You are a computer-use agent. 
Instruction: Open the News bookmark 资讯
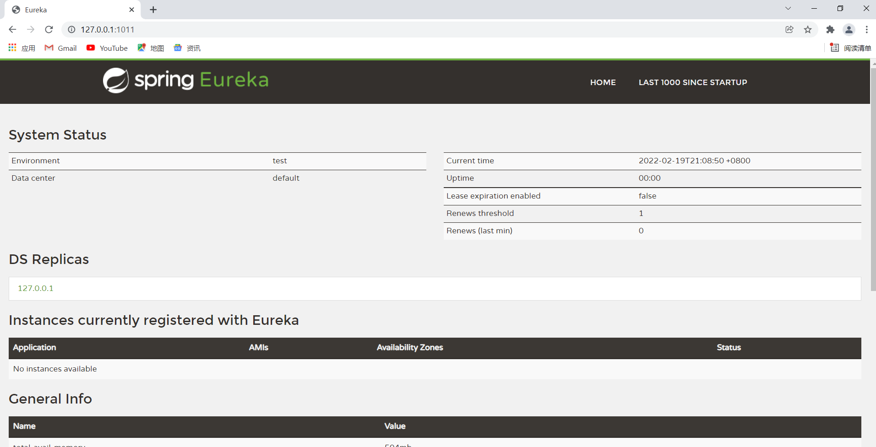187,48
